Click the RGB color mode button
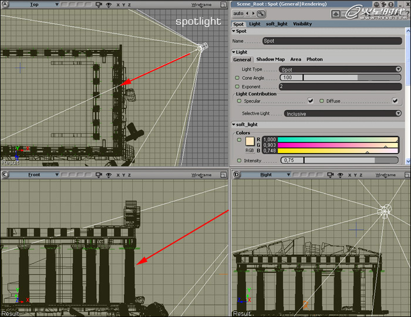 pyautogui.click(x=250, y=151)
